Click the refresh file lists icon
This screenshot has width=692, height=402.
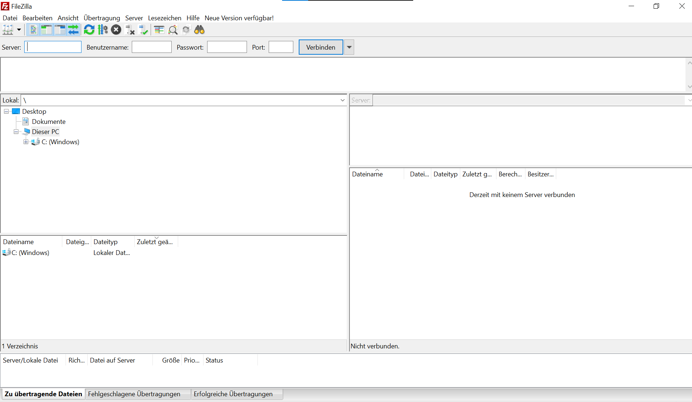(x=89, y=30)
